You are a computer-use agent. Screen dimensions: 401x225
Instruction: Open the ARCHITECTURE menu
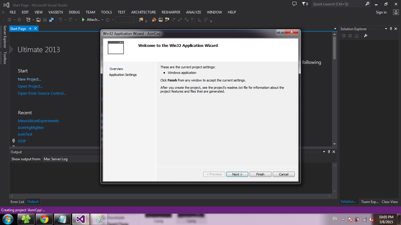click(x=144, y=12)
